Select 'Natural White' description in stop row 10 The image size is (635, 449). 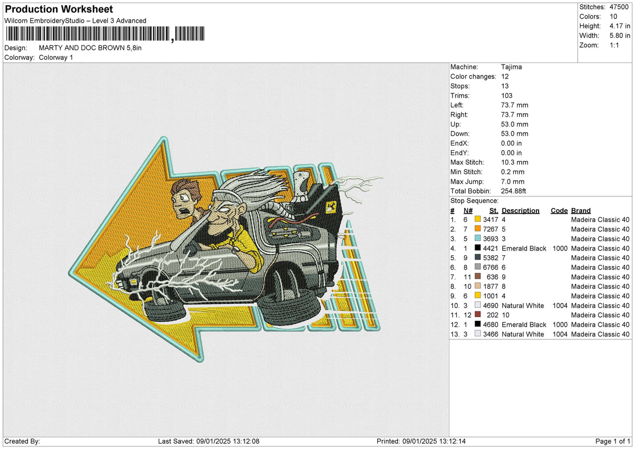tap(523, 305)
